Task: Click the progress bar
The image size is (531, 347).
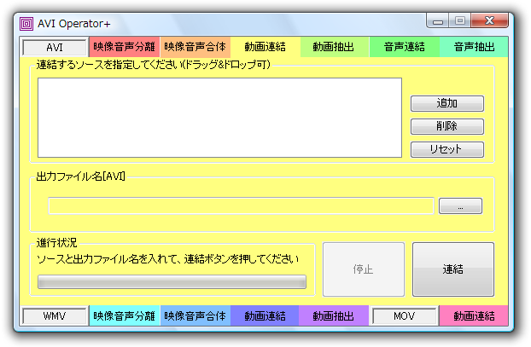Action: (172, 281)
